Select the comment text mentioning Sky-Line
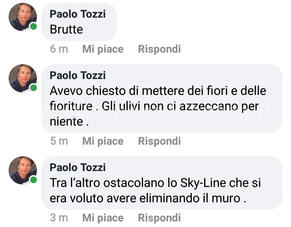 point(155,191)
